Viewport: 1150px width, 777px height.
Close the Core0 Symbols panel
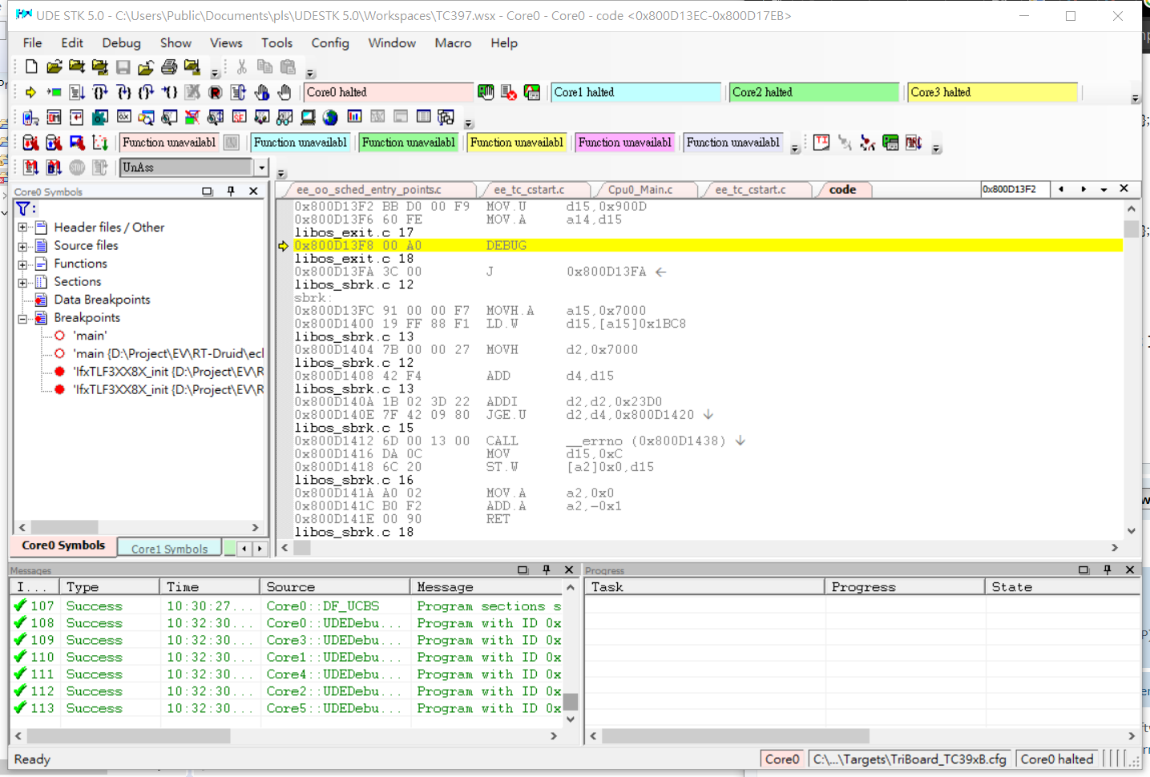point(253,191)
